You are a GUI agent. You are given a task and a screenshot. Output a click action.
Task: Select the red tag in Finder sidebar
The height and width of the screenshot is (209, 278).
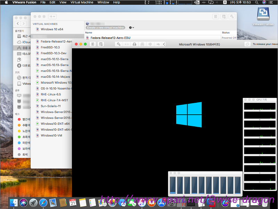[x=24, y=119]
